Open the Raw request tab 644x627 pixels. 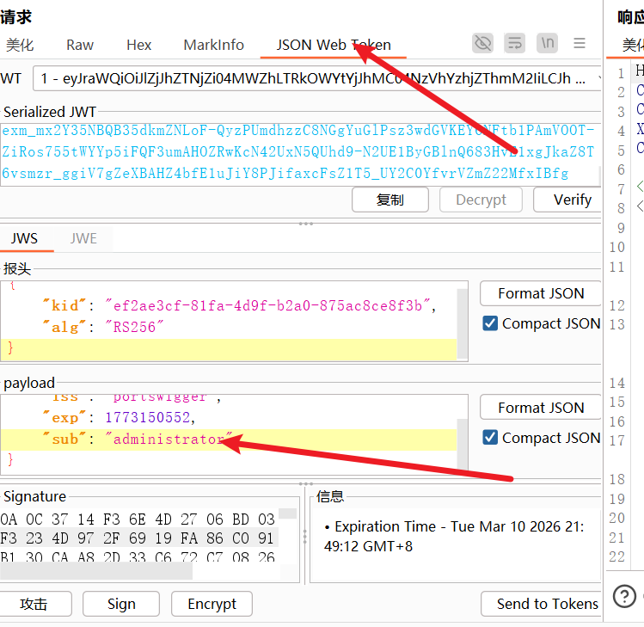pos(80,45)
